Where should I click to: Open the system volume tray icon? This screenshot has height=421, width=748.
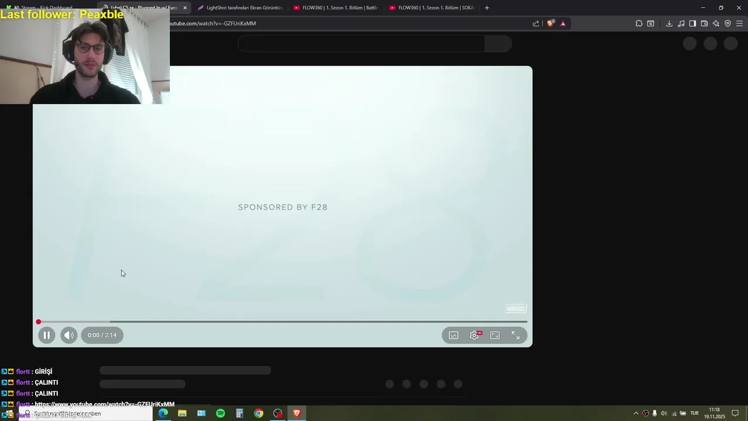pos(664,413)
